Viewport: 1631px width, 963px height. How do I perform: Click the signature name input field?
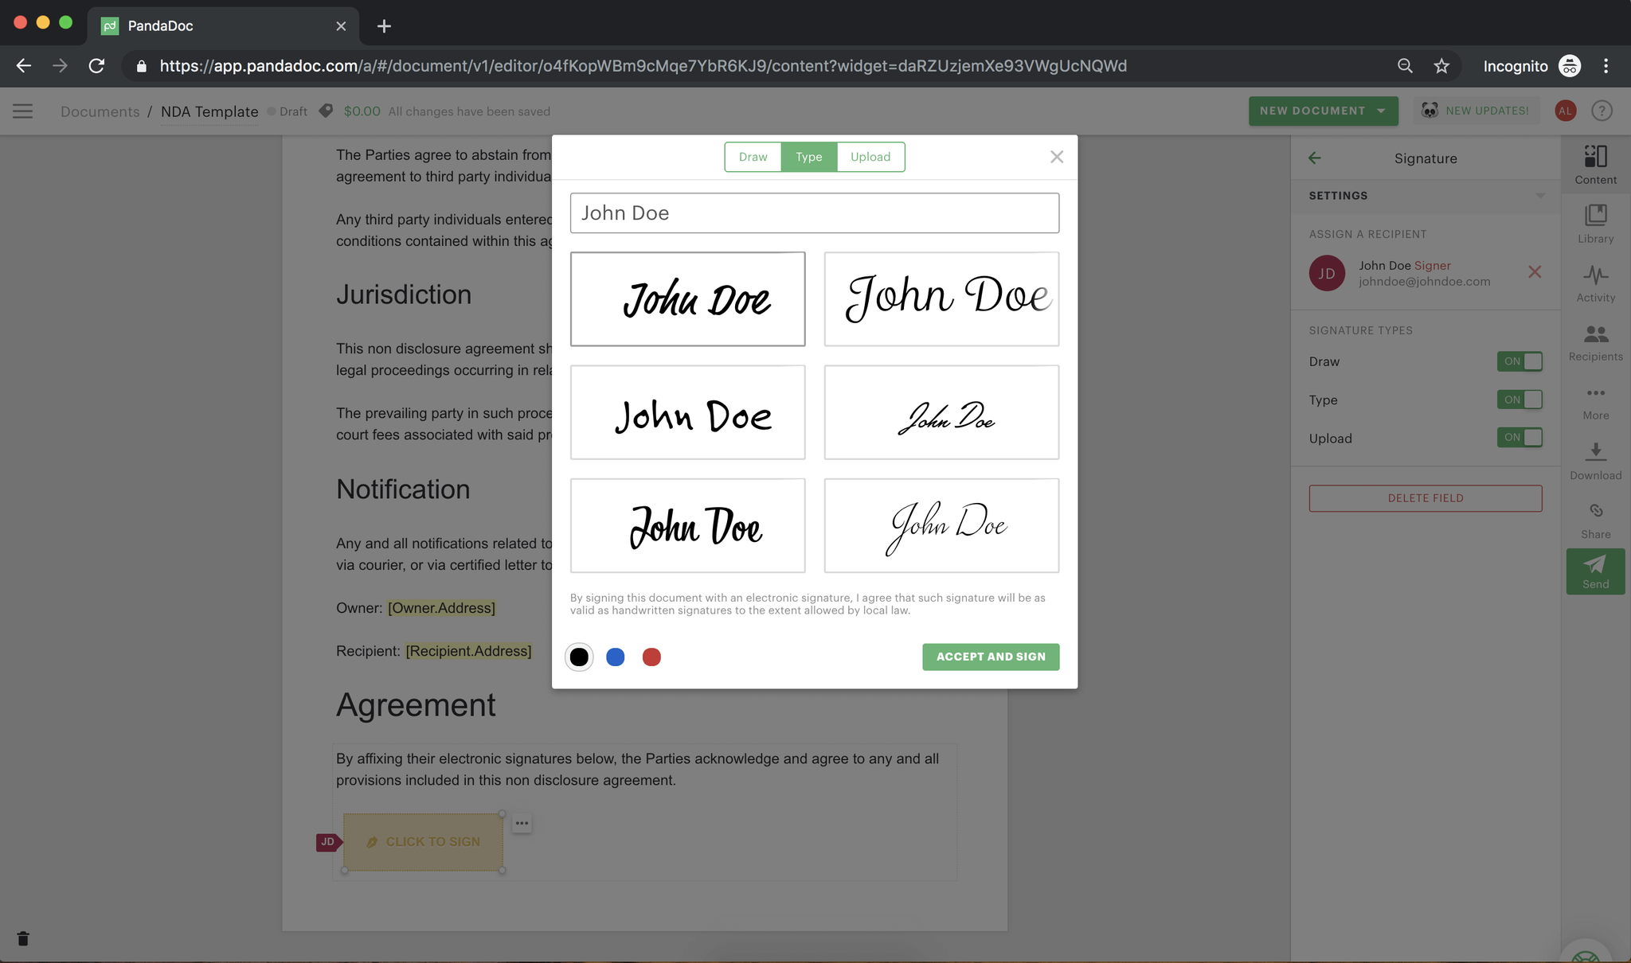(815, 213)
